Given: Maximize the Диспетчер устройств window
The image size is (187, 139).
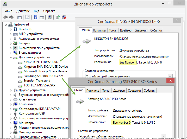Looking at the screenshot, I should (170, 3).
